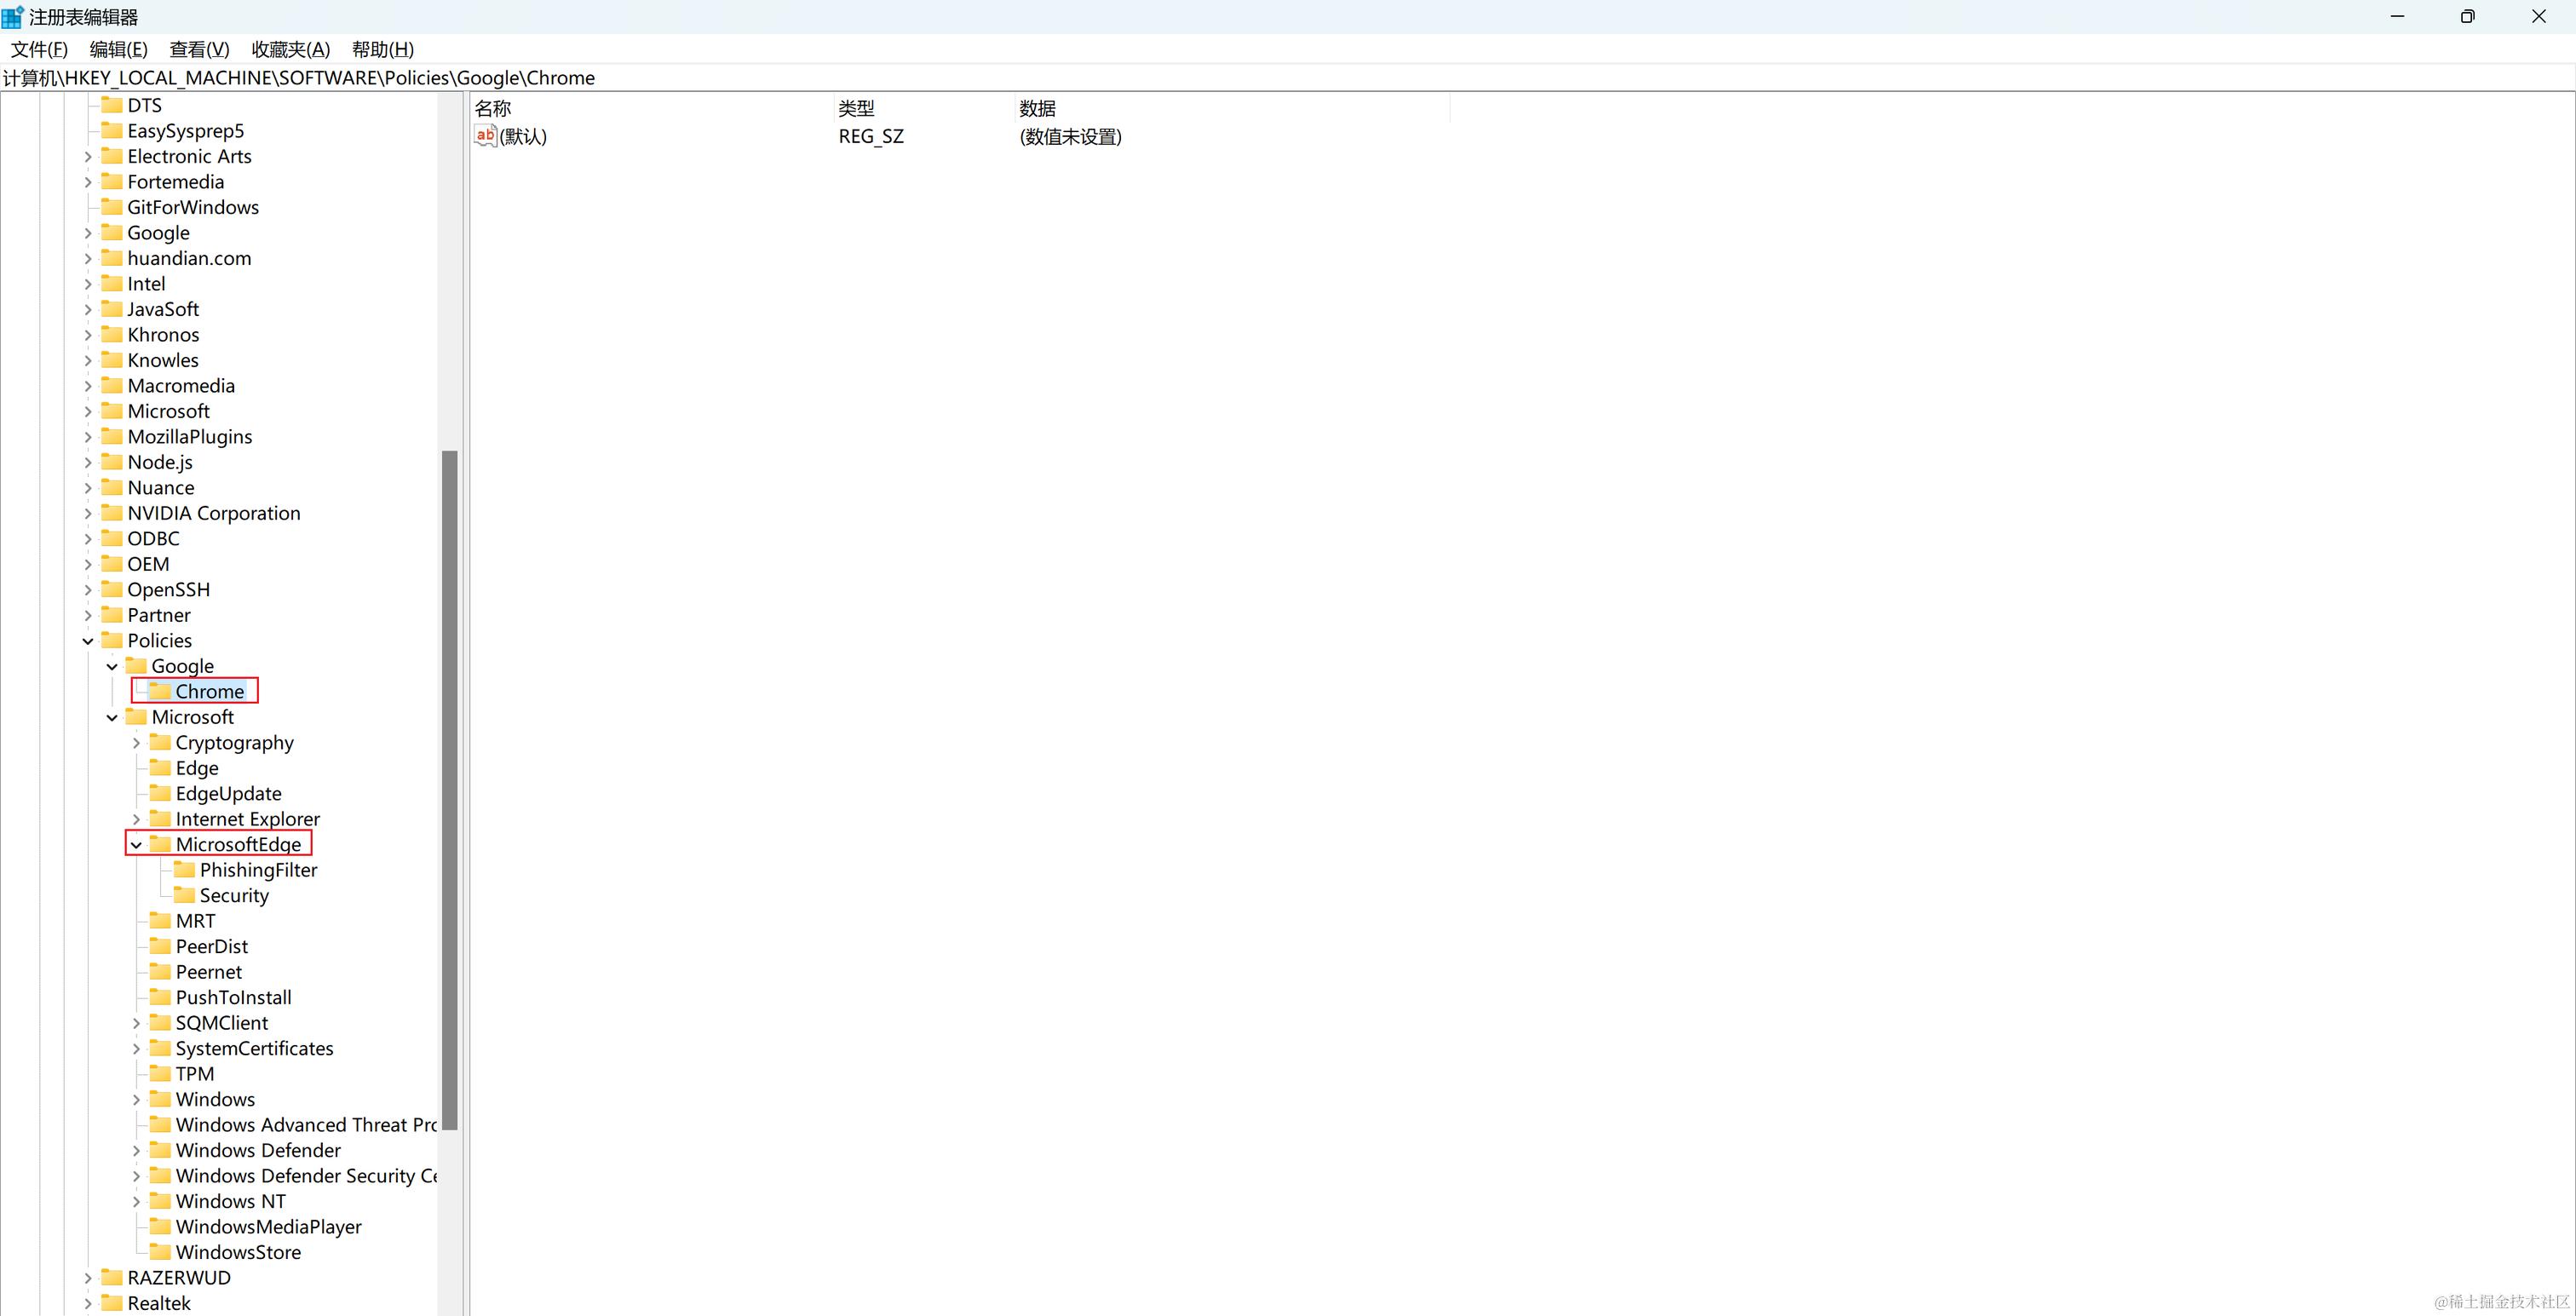Click the 数据 column header

1037,108
